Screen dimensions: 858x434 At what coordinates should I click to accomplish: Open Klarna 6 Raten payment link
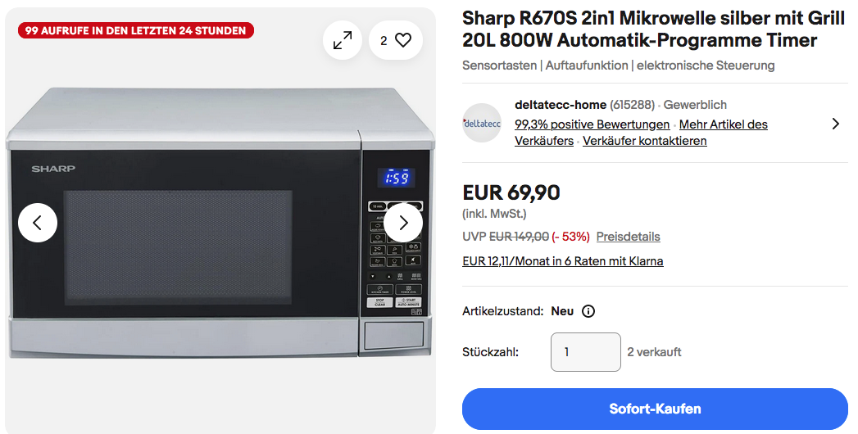[x=562, y=261]
